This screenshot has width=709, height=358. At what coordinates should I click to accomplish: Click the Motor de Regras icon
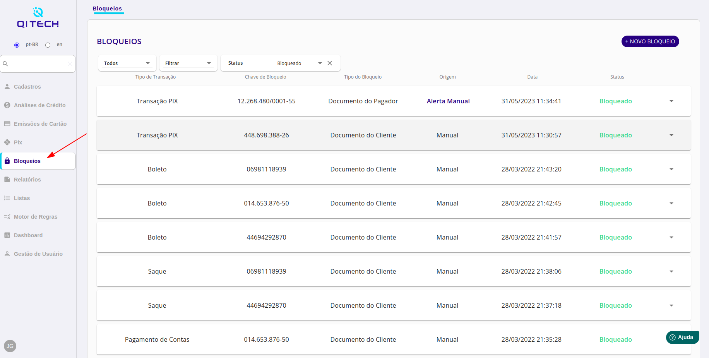(x=7, y=217)
